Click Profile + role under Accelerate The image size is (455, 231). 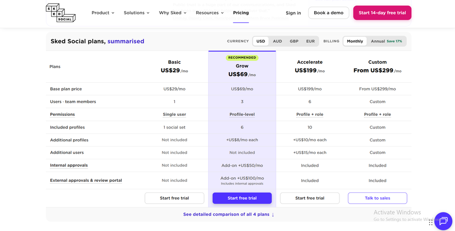tap(310, 114)
